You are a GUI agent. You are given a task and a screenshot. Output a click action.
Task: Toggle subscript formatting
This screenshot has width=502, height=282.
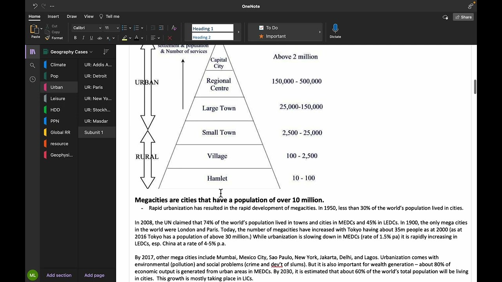[x=108, y=38]
